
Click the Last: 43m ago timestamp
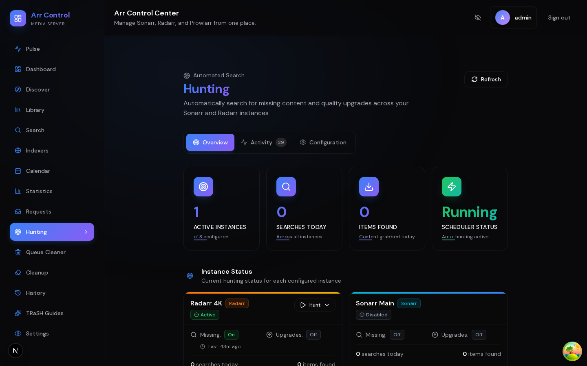pyautogui.click(x=224, y=346)
